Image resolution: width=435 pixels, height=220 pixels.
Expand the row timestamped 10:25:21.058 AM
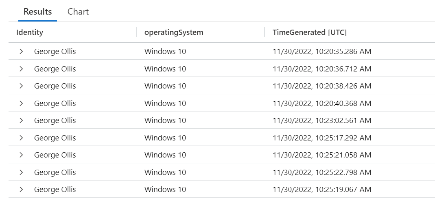click(21, 155)
